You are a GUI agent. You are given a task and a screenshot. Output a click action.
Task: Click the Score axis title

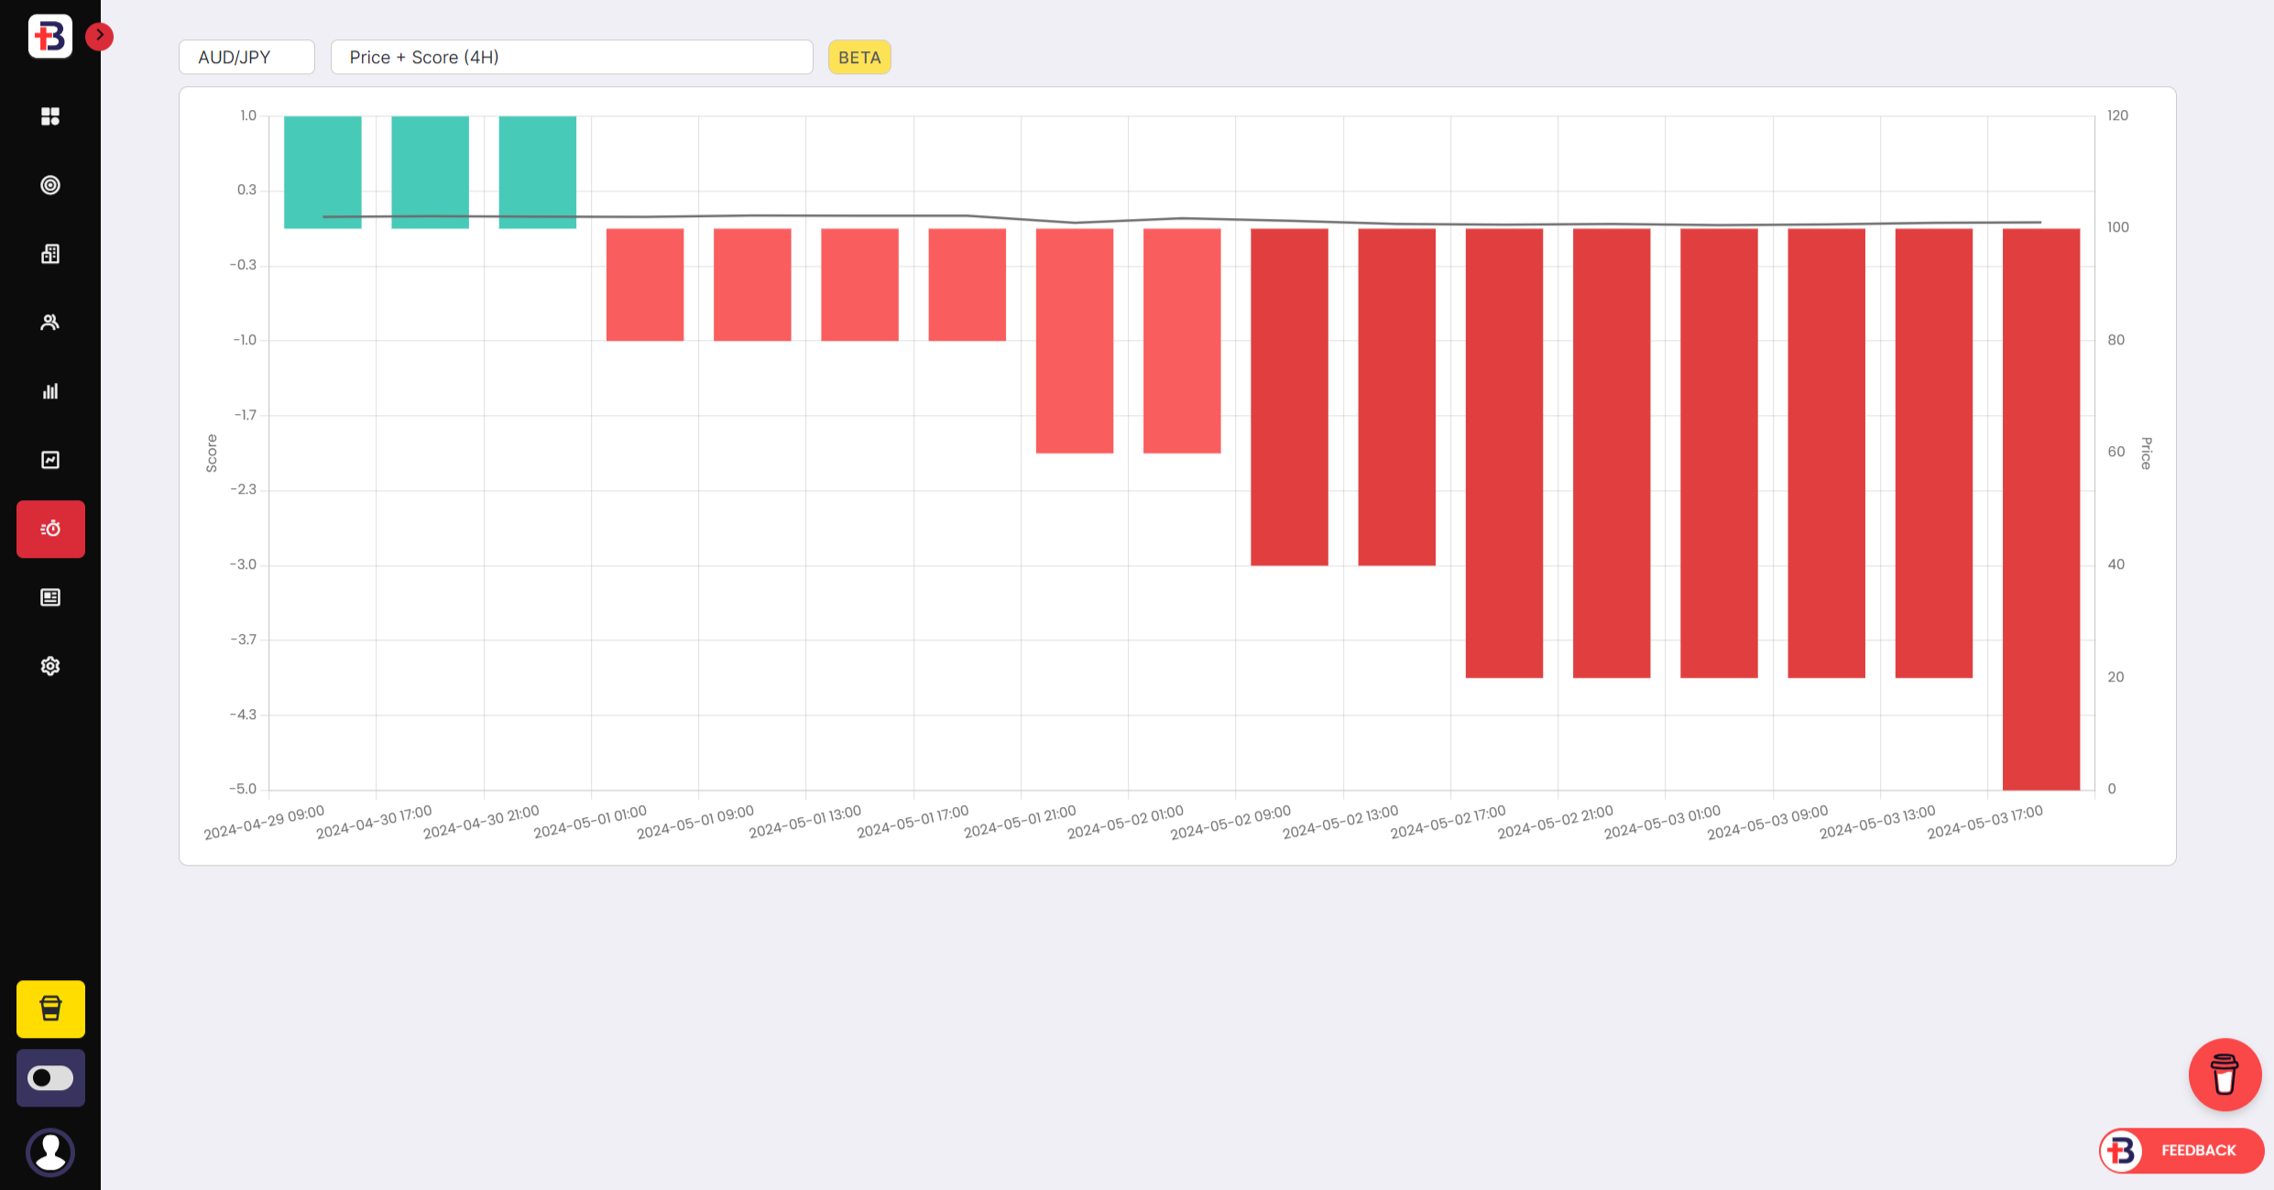(x=212, y=453)
